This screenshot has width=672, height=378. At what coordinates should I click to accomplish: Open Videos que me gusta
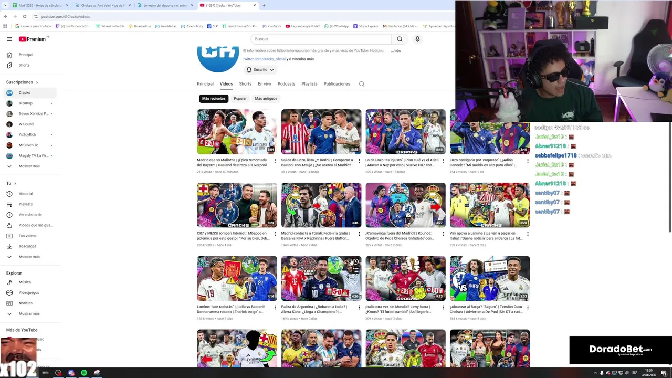point(35,225)
